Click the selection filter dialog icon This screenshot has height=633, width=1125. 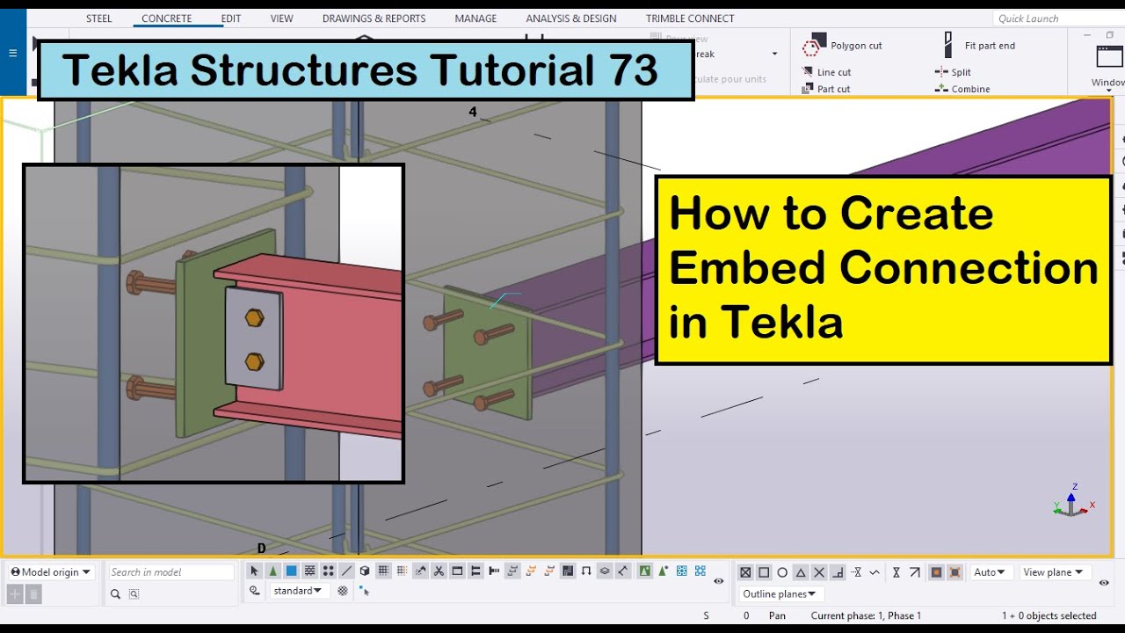[342, 591]
